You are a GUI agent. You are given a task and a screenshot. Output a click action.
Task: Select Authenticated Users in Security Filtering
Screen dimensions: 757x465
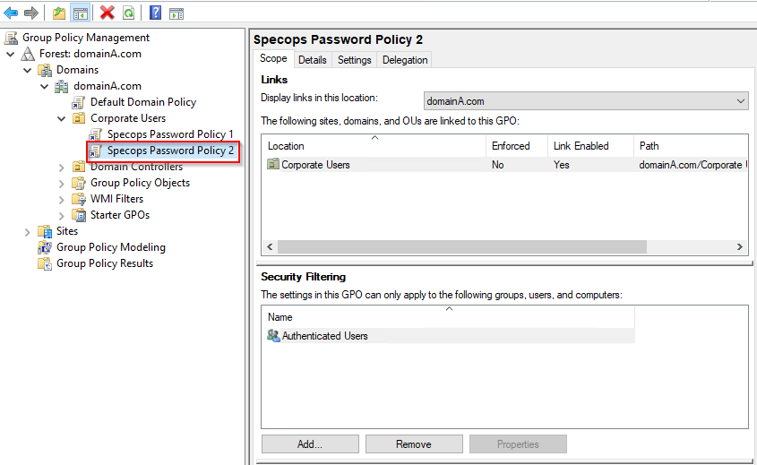(x=324, y=336)
